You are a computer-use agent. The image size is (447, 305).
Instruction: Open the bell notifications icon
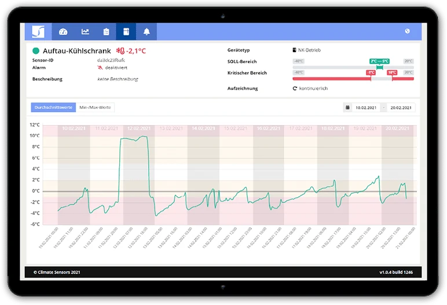click(146, 32)
